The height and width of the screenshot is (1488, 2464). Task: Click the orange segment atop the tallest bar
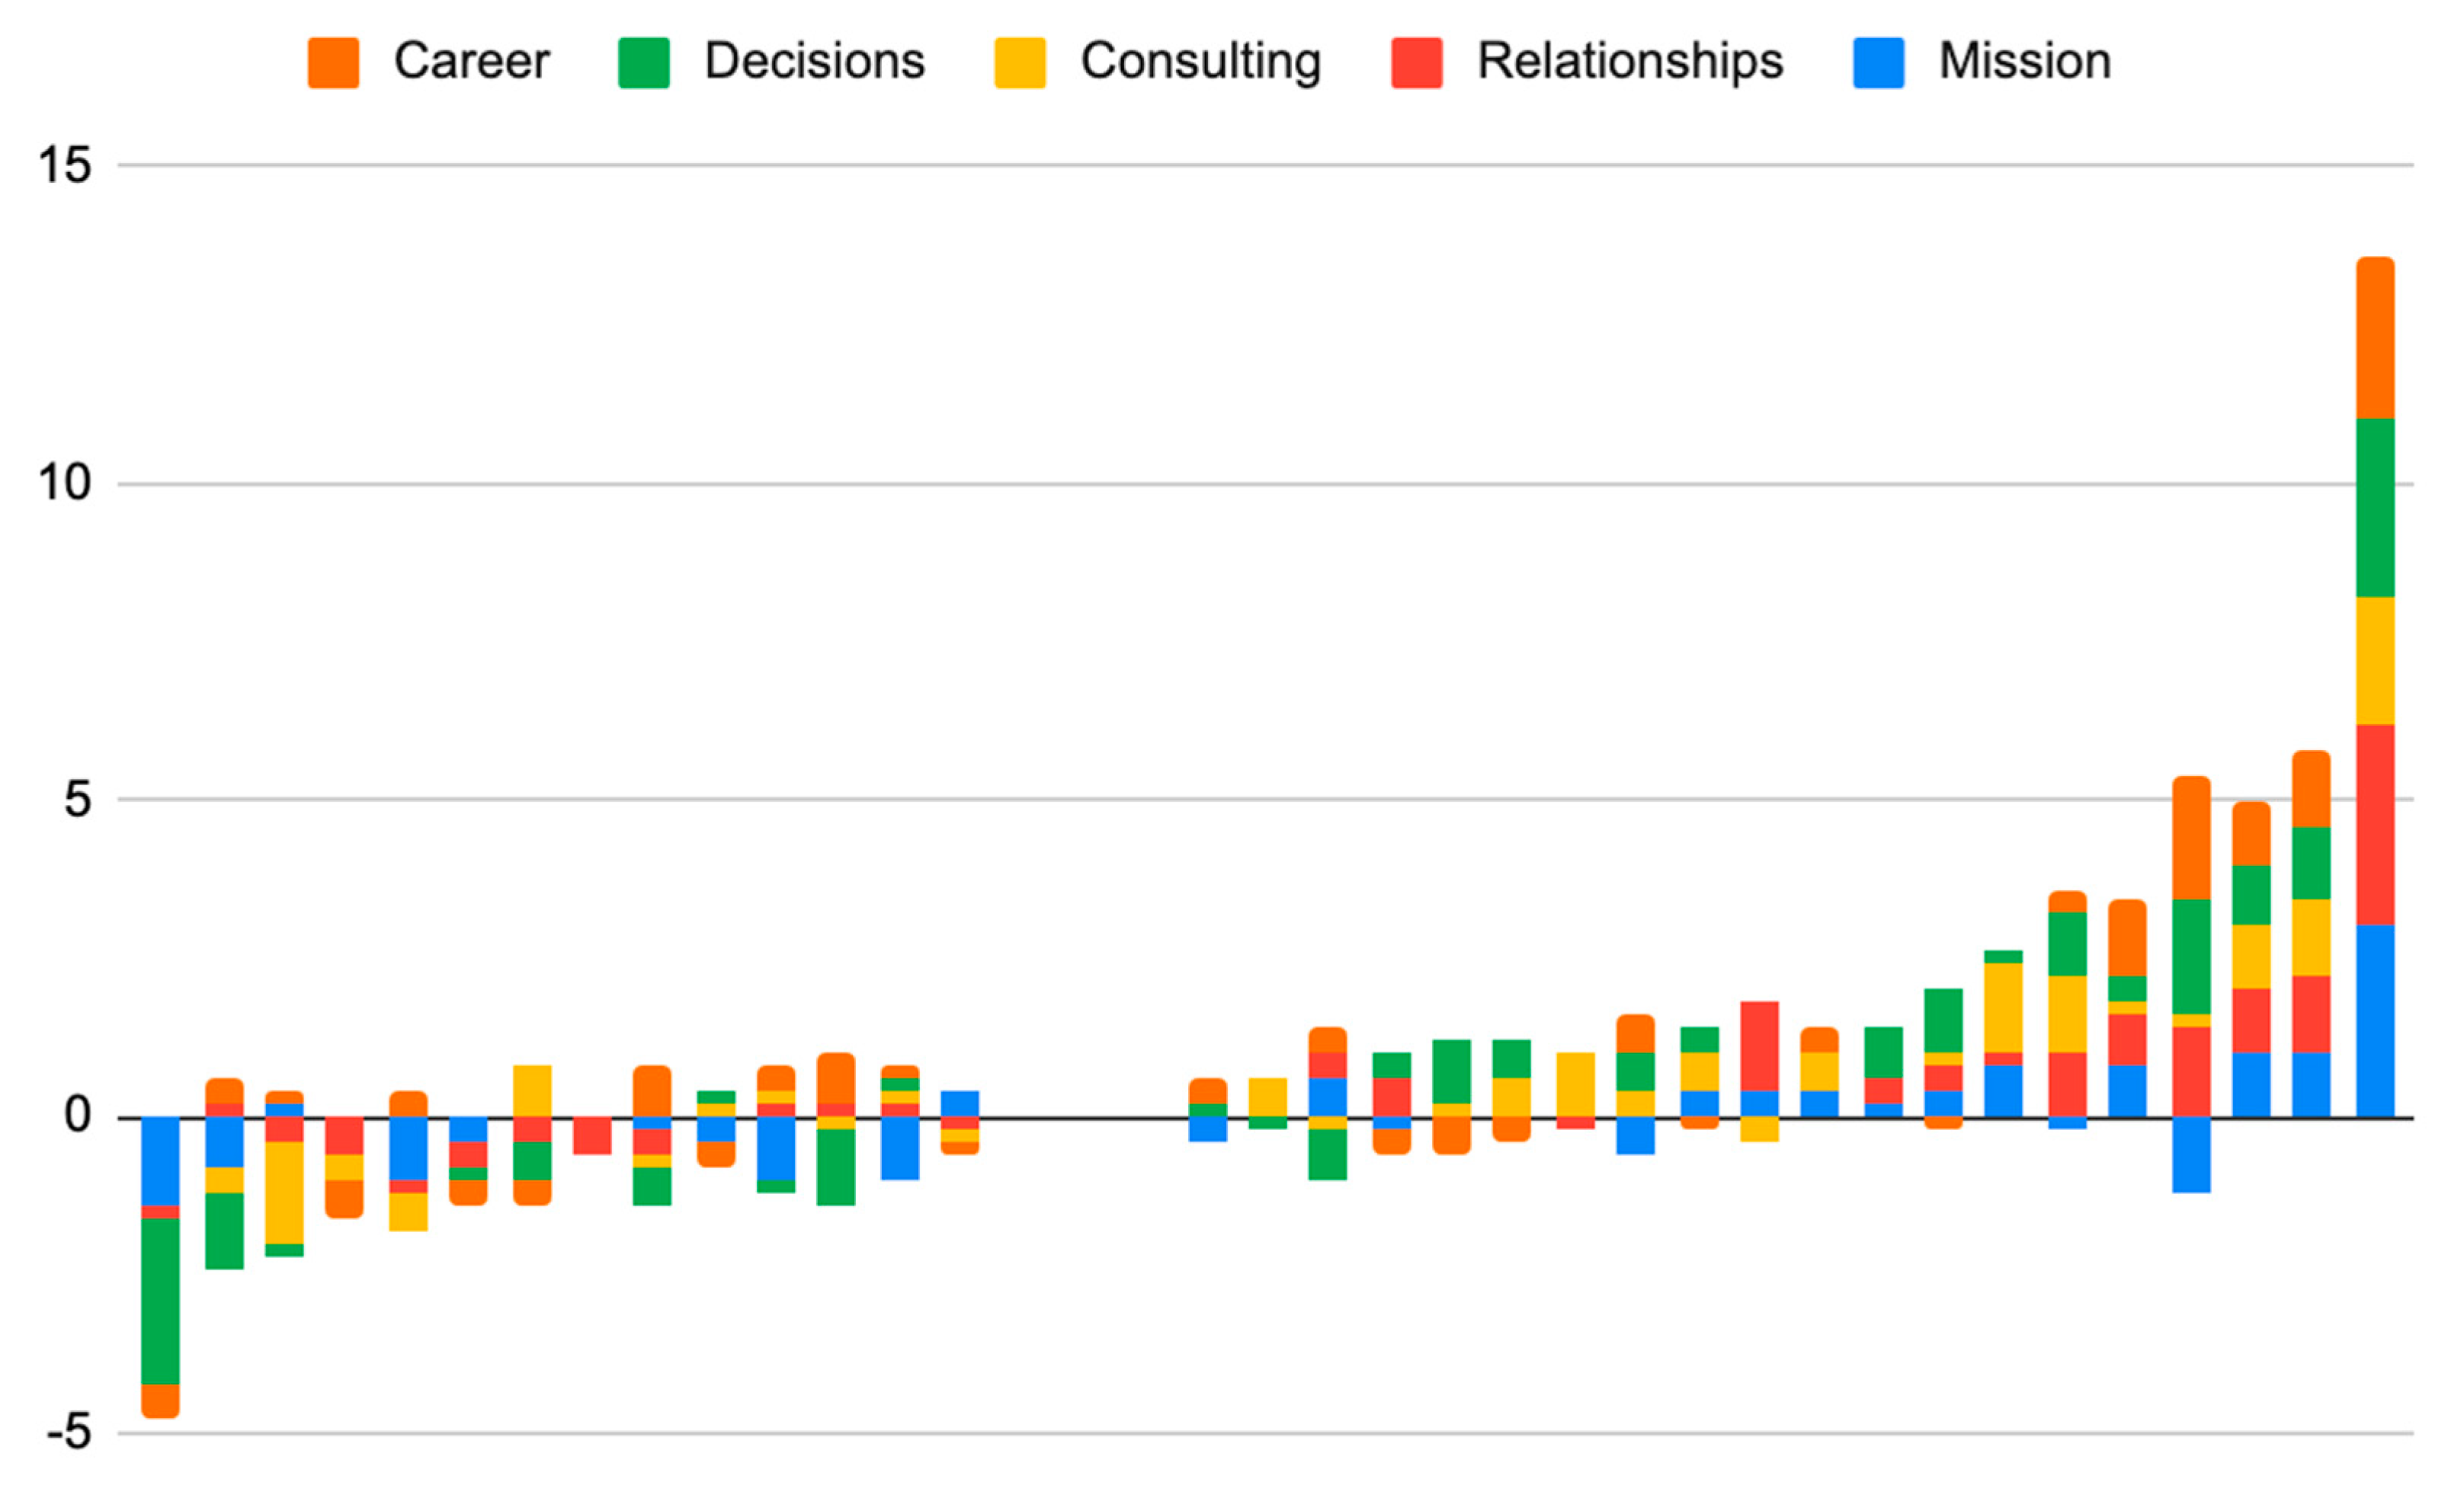[2375, 338]
